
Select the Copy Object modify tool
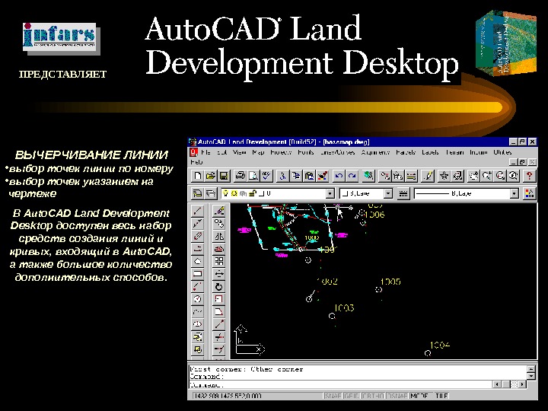click(218, 223)
